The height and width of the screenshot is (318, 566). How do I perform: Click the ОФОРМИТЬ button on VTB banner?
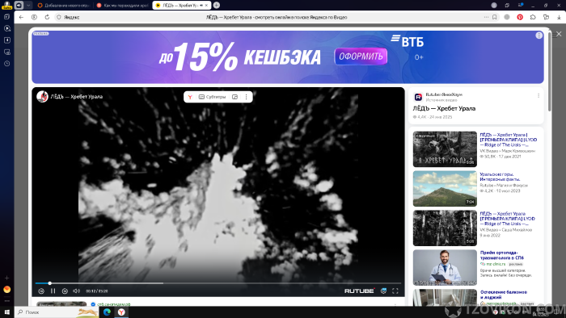[x=361, y=56]
